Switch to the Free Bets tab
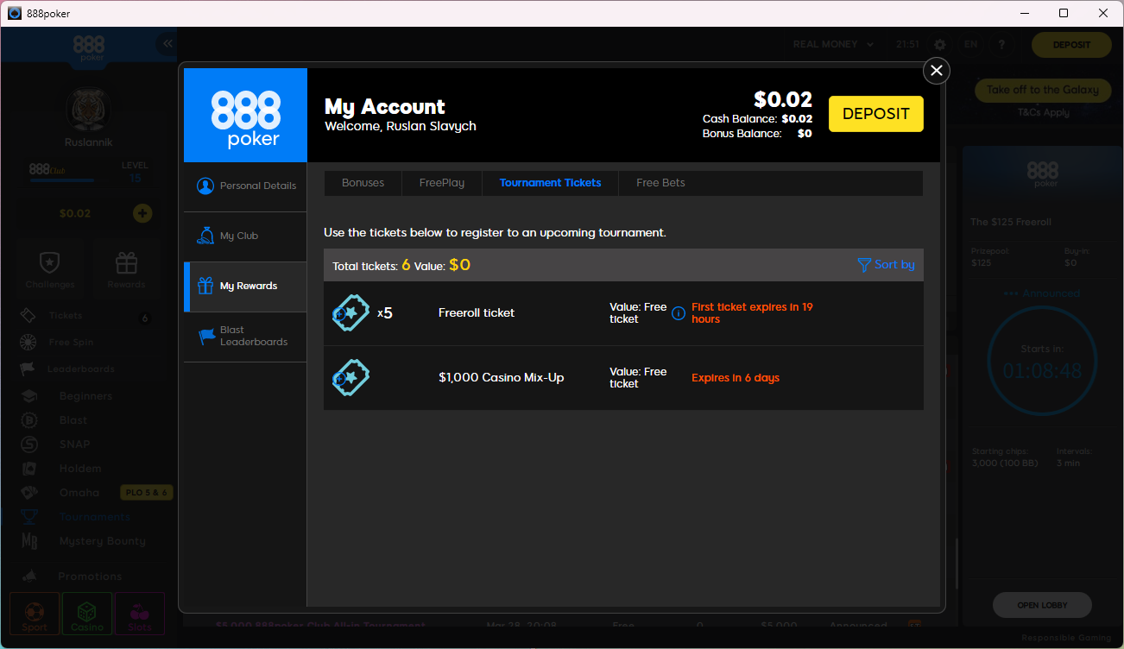Image resolution: width=1124 pixels, height=649 pixels. click(660, 183)
